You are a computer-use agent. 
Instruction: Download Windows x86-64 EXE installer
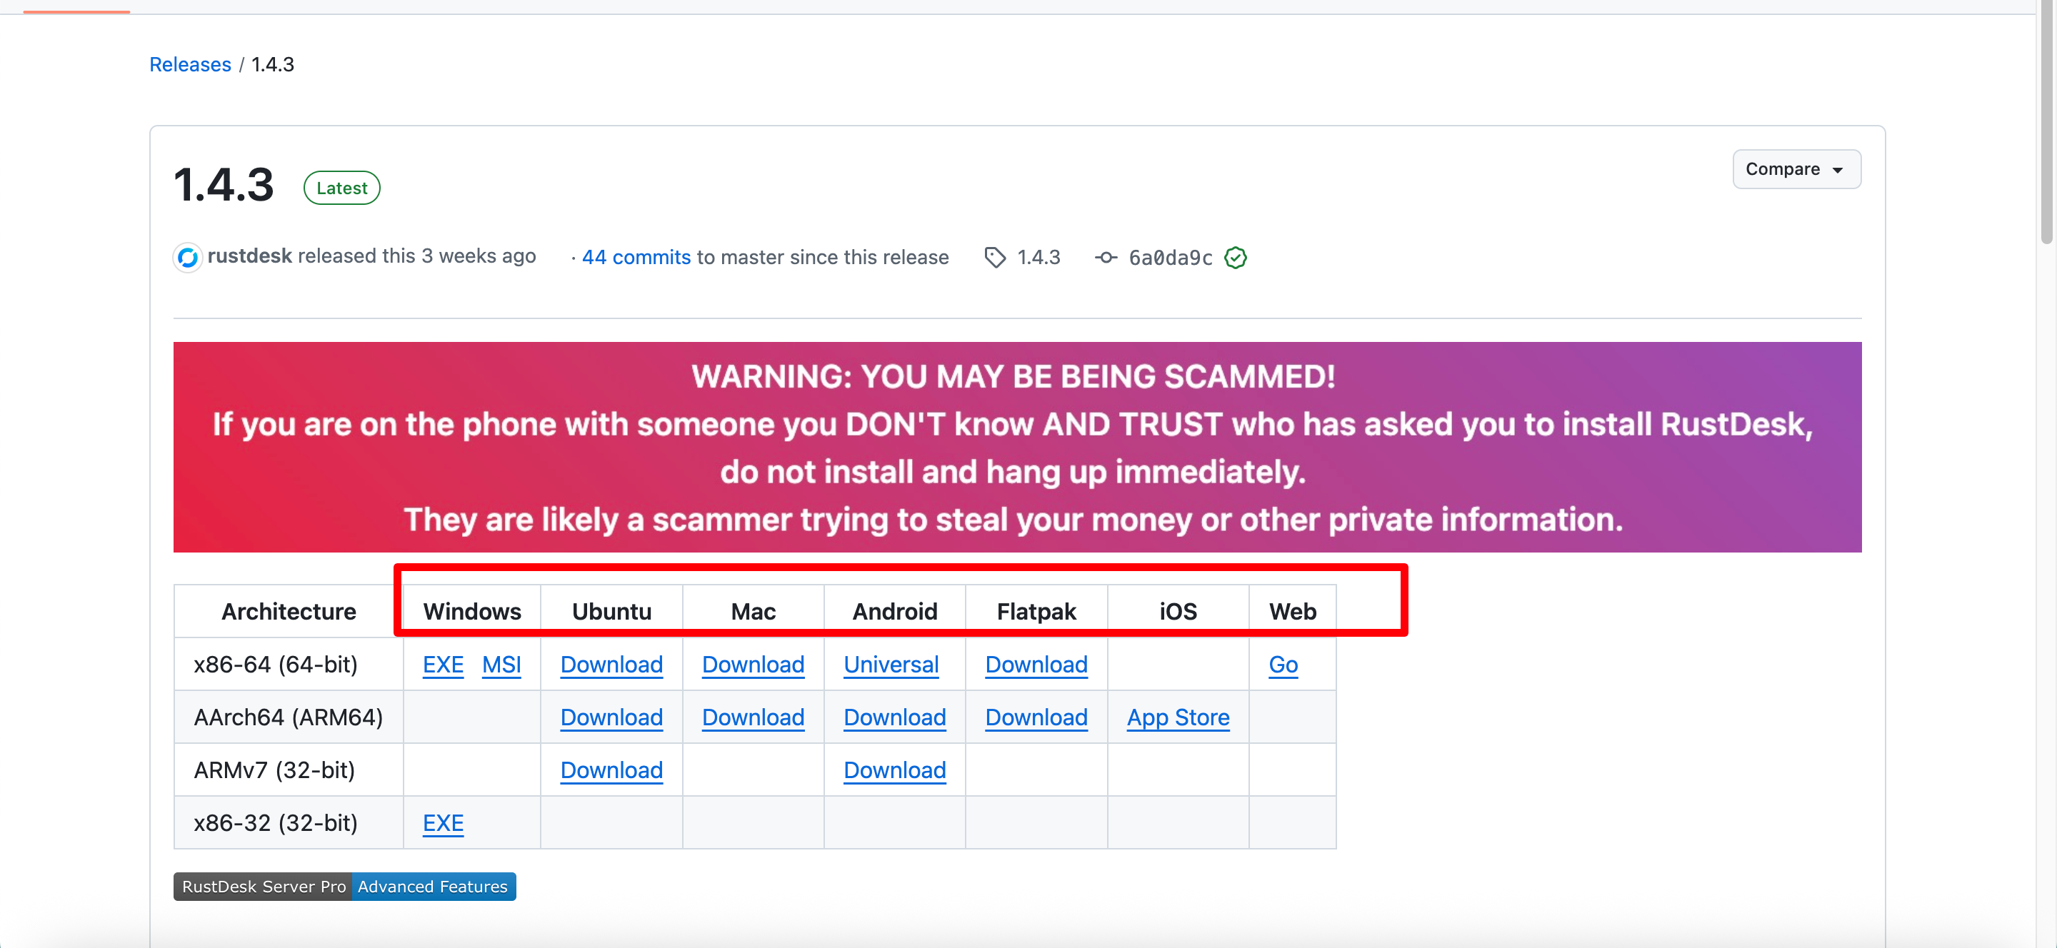[x=443, y=664]
